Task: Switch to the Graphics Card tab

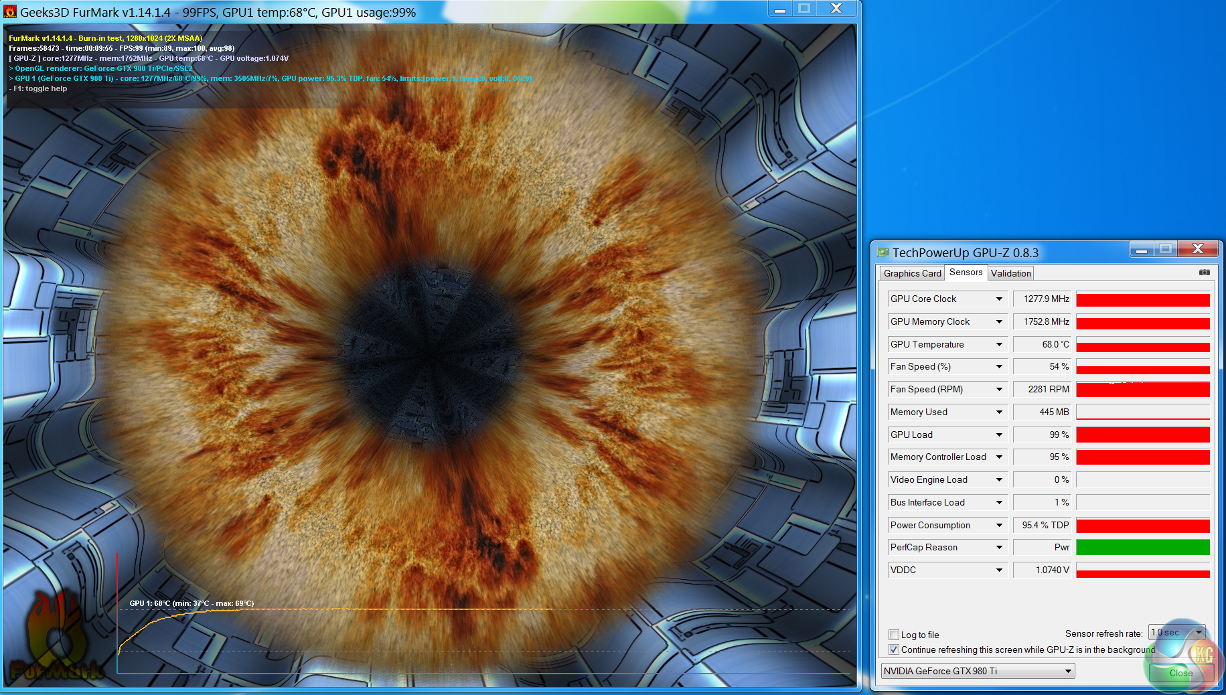Action: tap(912, 273)
